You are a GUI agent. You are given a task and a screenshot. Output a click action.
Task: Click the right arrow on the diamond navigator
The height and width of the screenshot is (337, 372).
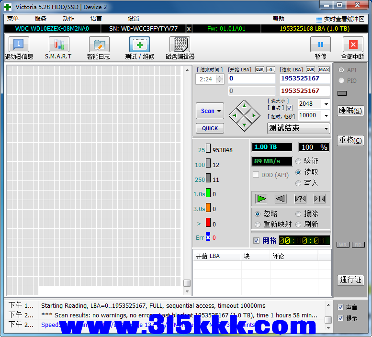tap(254, 115)
